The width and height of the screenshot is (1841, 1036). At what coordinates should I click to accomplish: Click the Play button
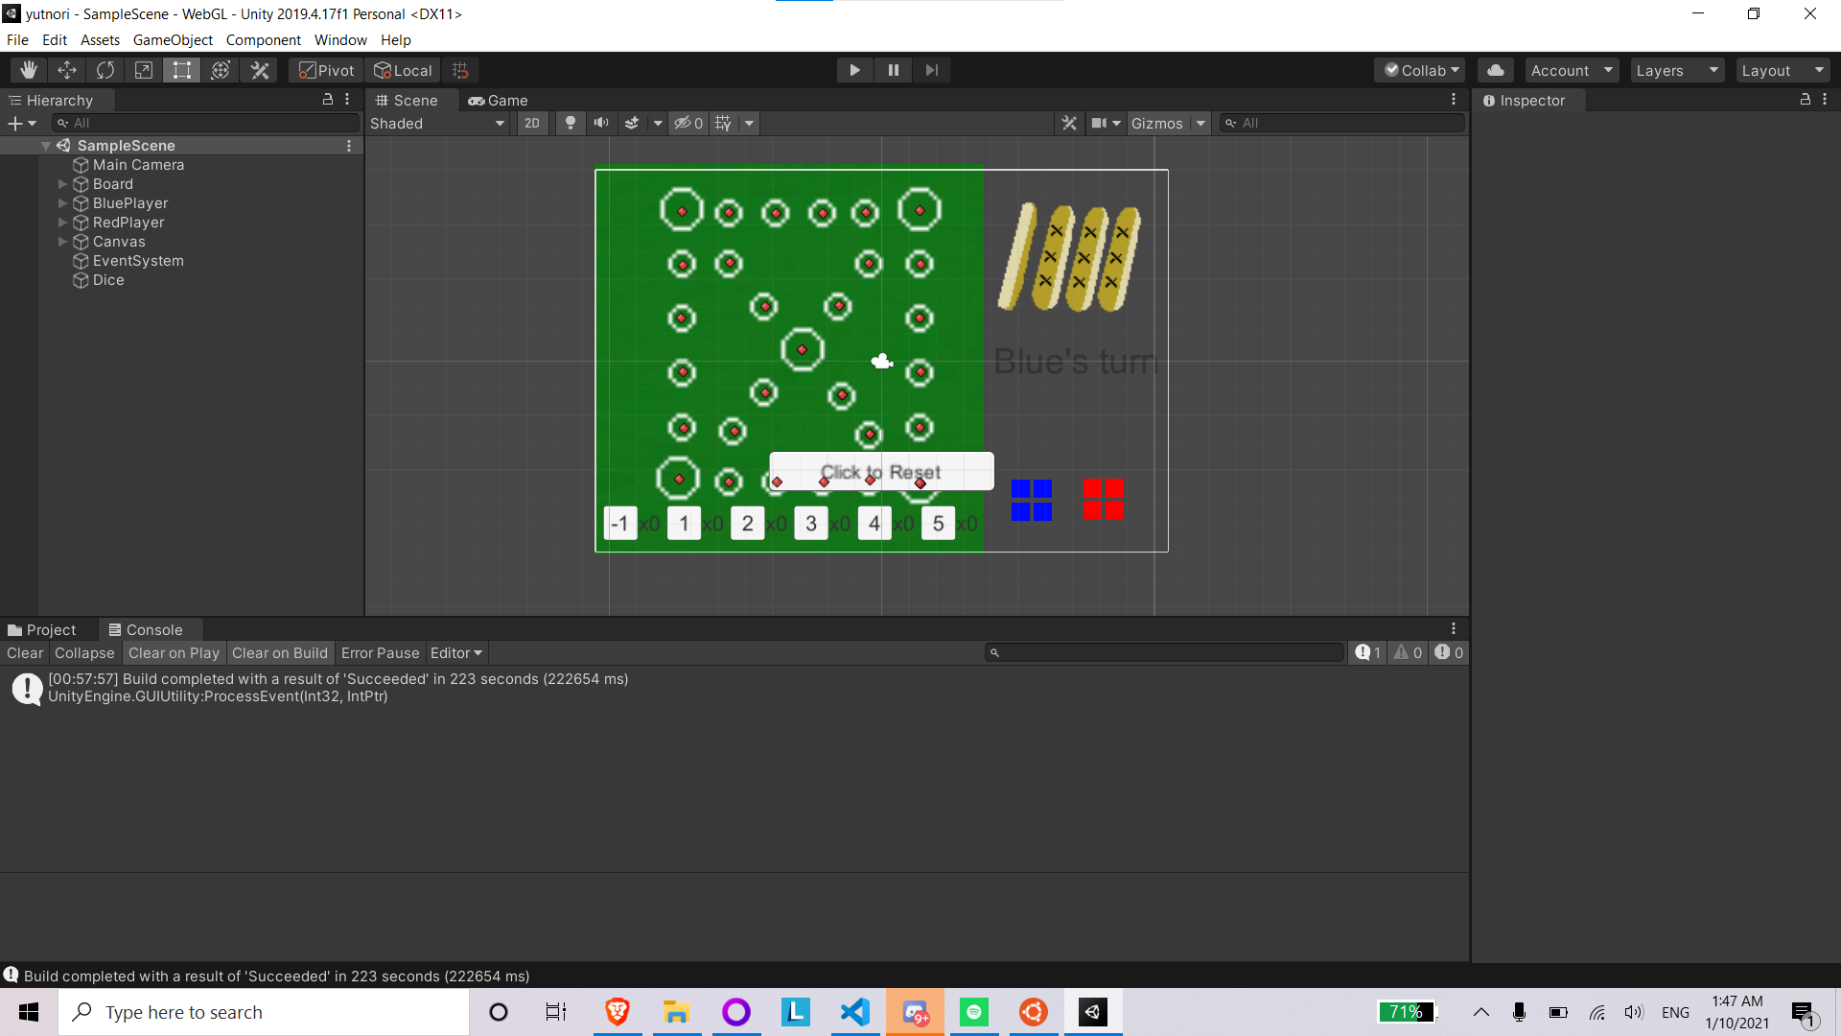point(854,70)
